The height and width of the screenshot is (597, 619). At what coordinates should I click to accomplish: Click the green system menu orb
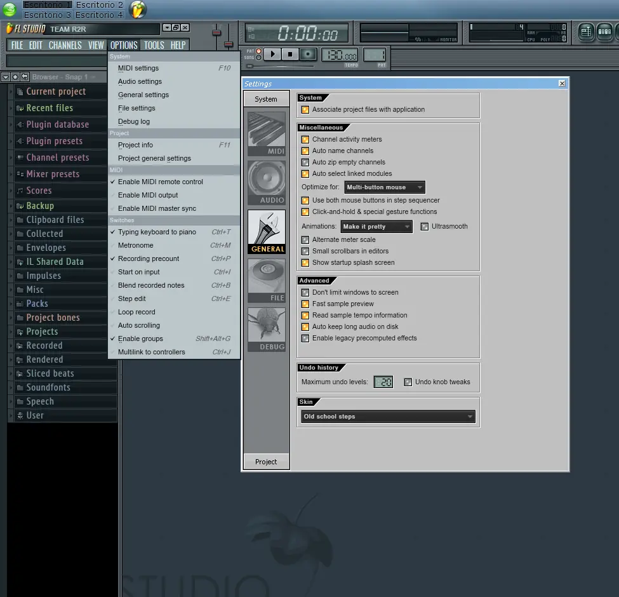(10, 10)
